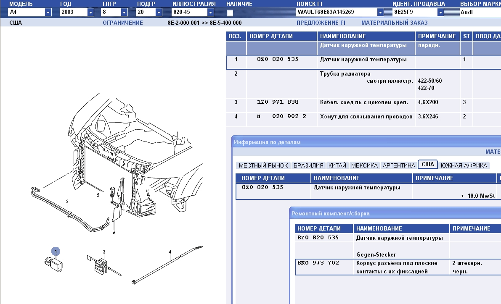Click 8Z0 820 535 in the США info table
This screenshot has height=304, width=501.
tap(262, 187)
